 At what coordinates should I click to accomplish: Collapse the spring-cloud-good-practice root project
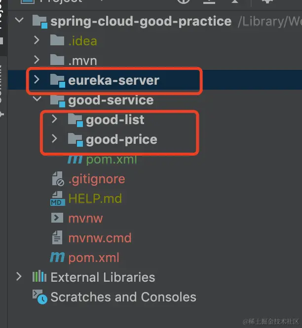coord(19,21)
